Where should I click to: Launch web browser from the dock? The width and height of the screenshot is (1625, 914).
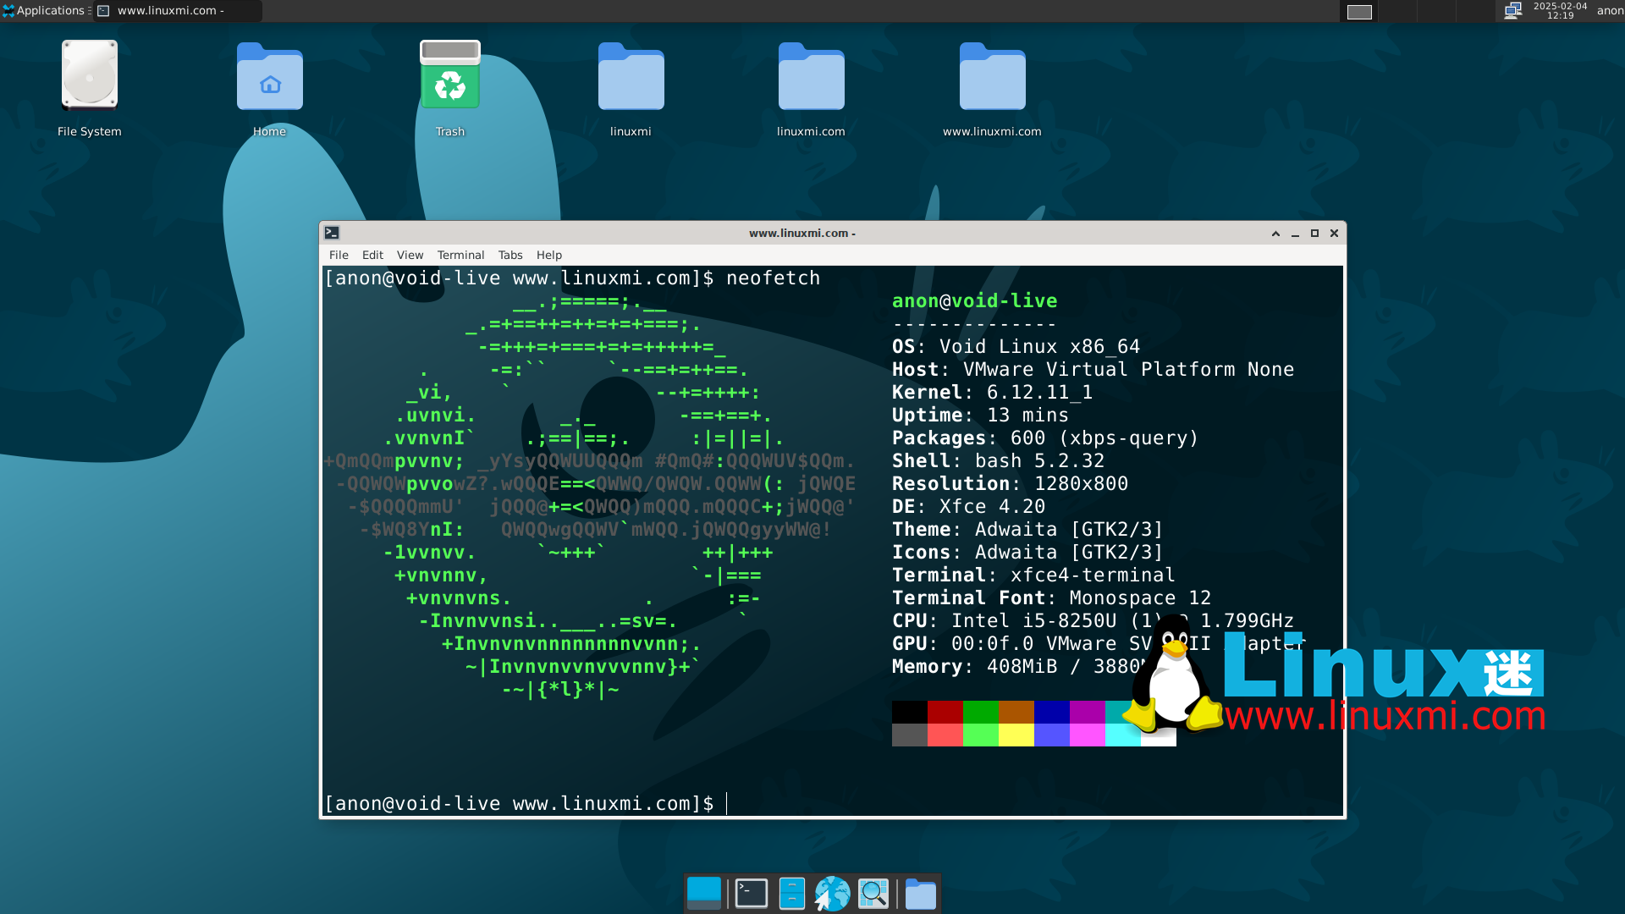pyautogui.click(x=832, y=894)
